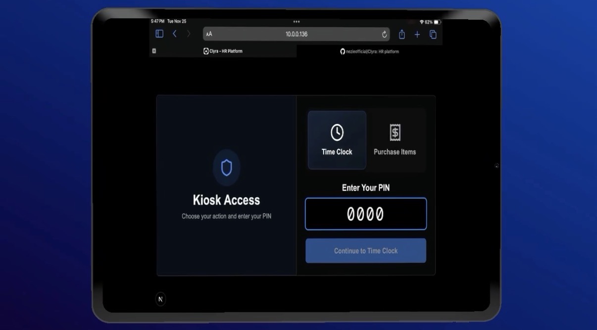Select the Purchase Items action
The height and width of the screenshot is (330, 597).
[x=395, y=140]
